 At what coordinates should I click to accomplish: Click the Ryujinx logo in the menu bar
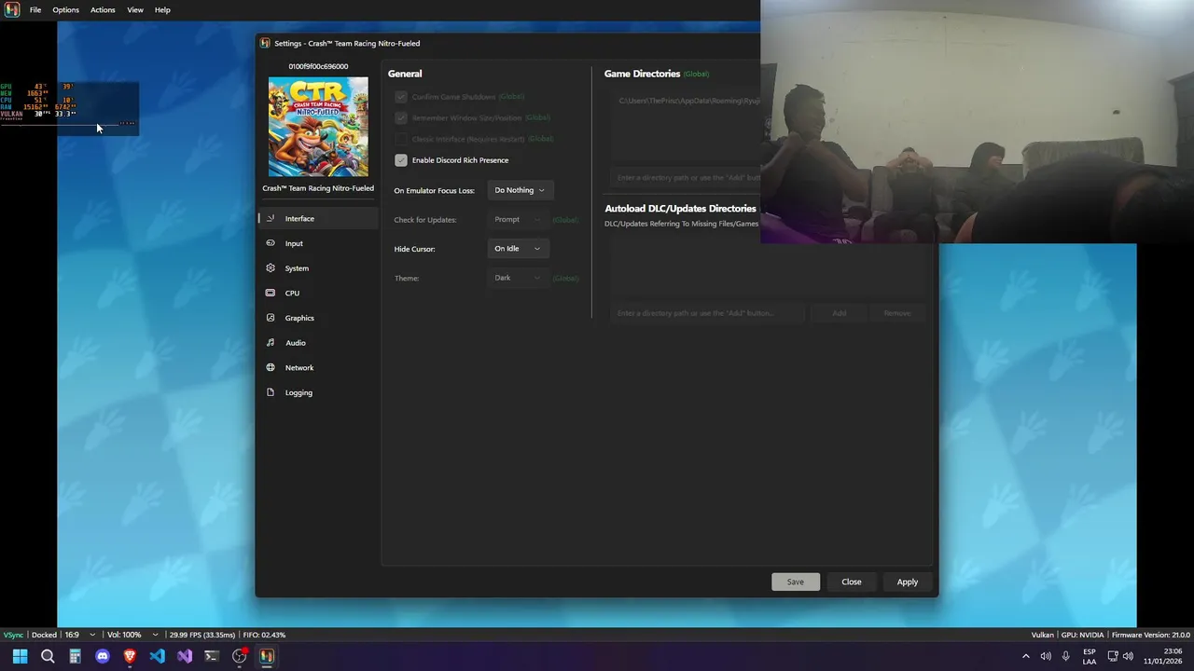click(12, 9)
